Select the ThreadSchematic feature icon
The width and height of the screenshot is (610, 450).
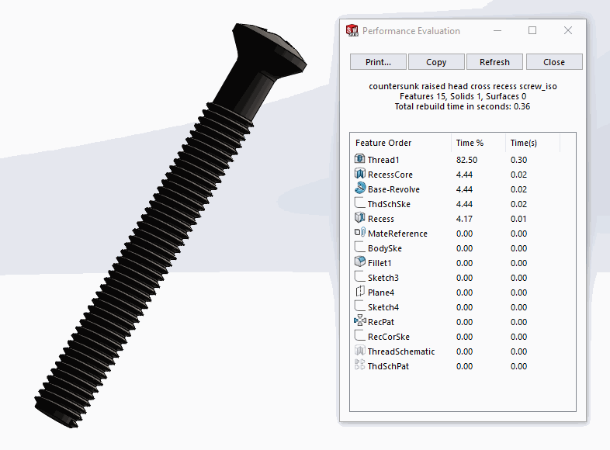click(359, 351)
